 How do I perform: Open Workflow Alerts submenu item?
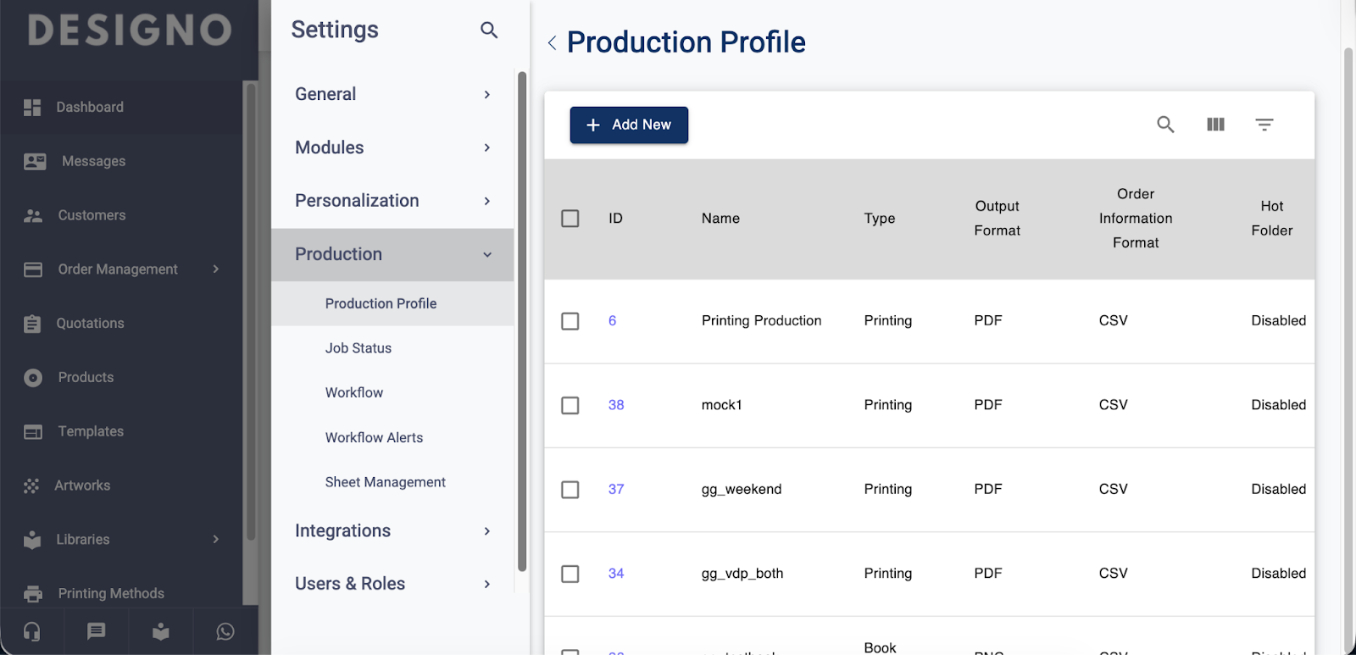click(374, 437)
